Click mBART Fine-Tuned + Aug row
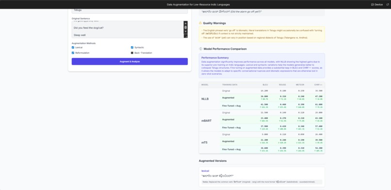Viewport: 391px width, 190px height. [273, 128]
